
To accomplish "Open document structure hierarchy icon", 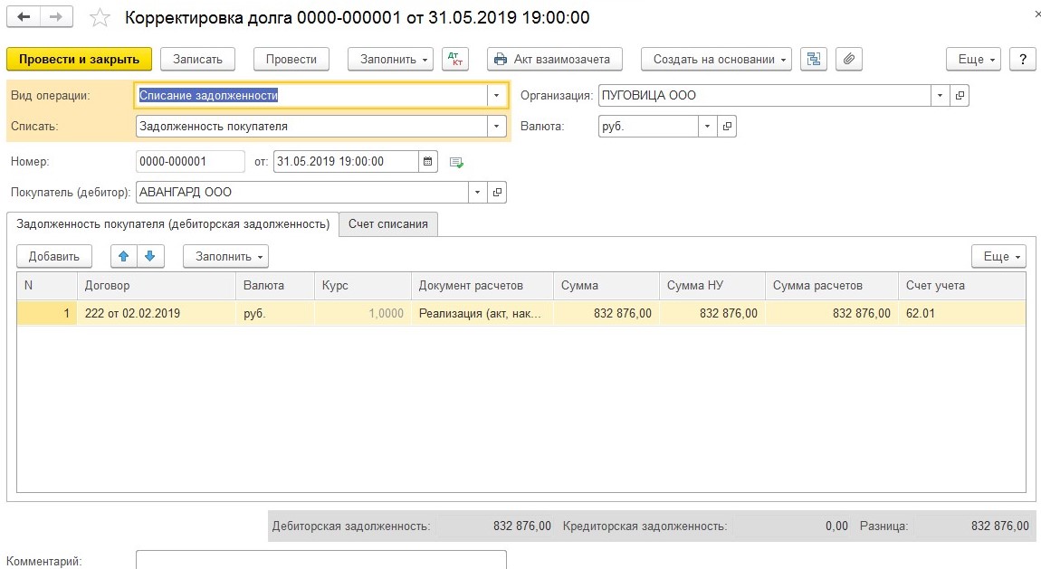I will coord(814,59).
